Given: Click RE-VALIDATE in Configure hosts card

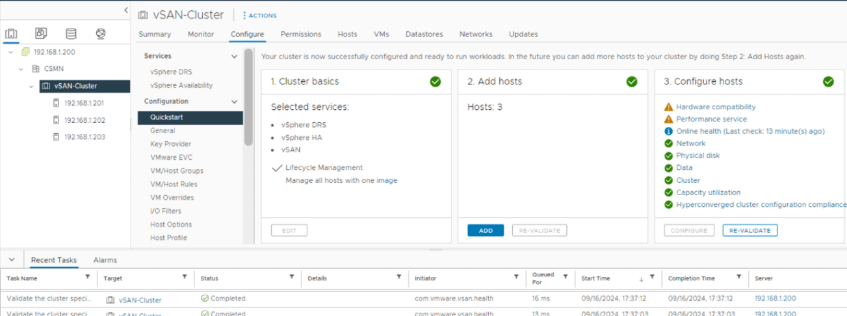Looking at the screenshot, I should pos(750,230).
